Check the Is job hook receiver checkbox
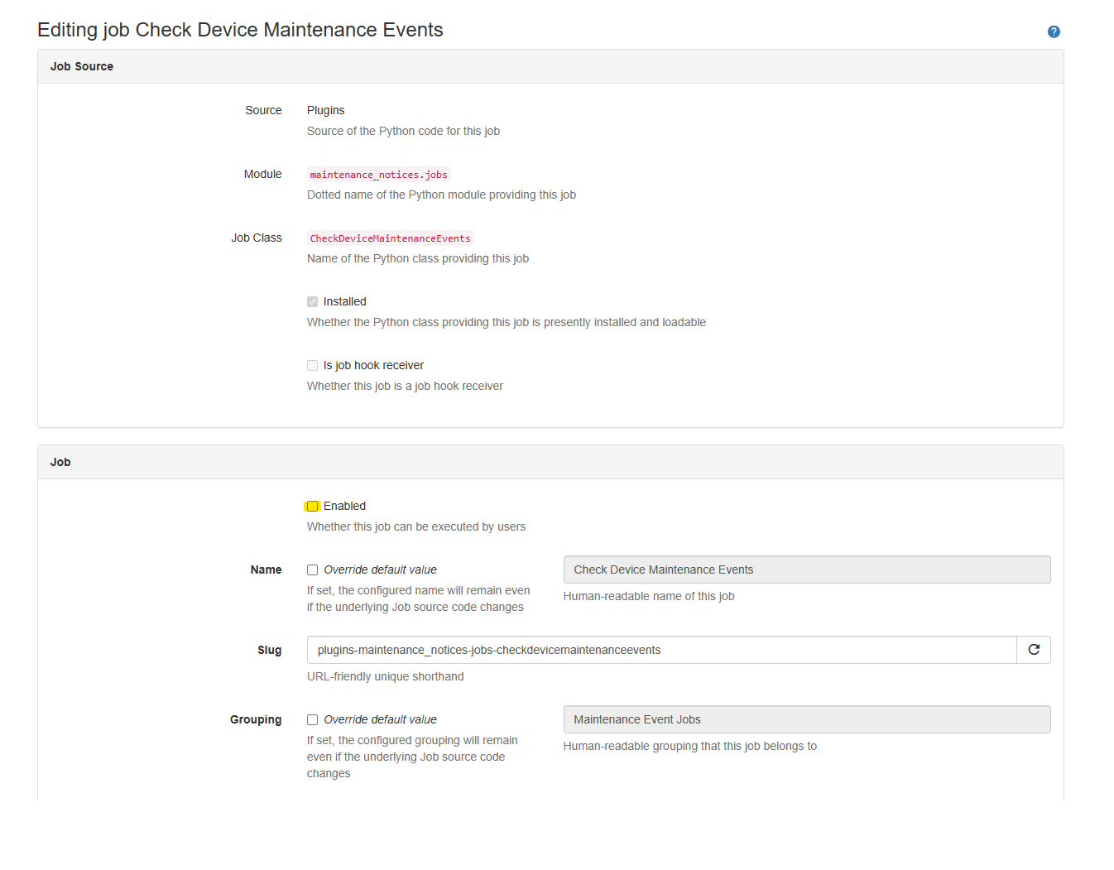Screen dimensions: 1114x870 click(x=312, y=365)
